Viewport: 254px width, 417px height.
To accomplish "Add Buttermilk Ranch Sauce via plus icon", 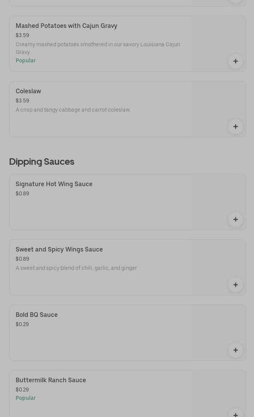I will point(235,414).
